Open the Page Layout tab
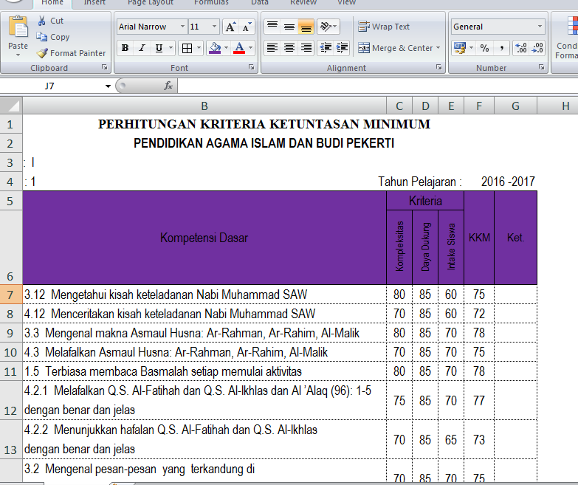Viewport: 578px width, 485px height. (151, 2)
